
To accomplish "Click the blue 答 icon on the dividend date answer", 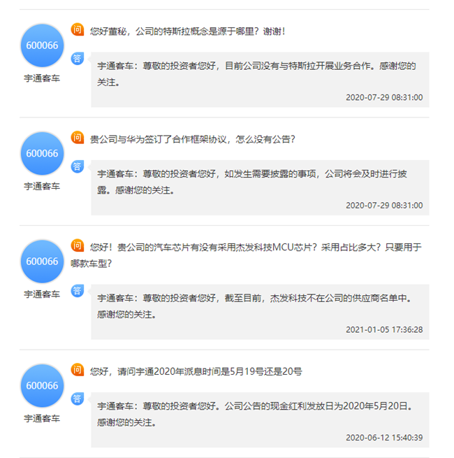I will (78, 399).
